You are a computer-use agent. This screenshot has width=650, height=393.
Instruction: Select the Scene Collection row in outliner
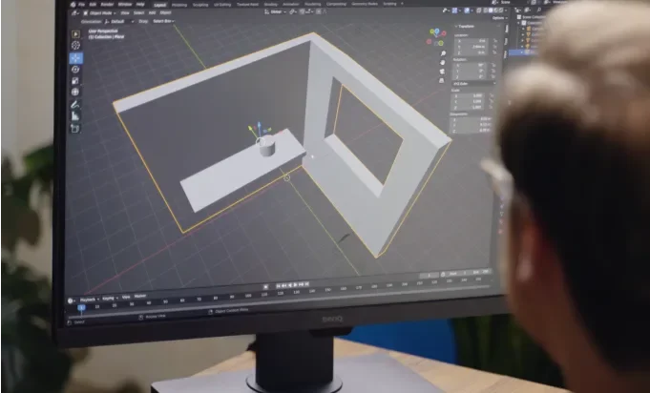tap(533, 17)
